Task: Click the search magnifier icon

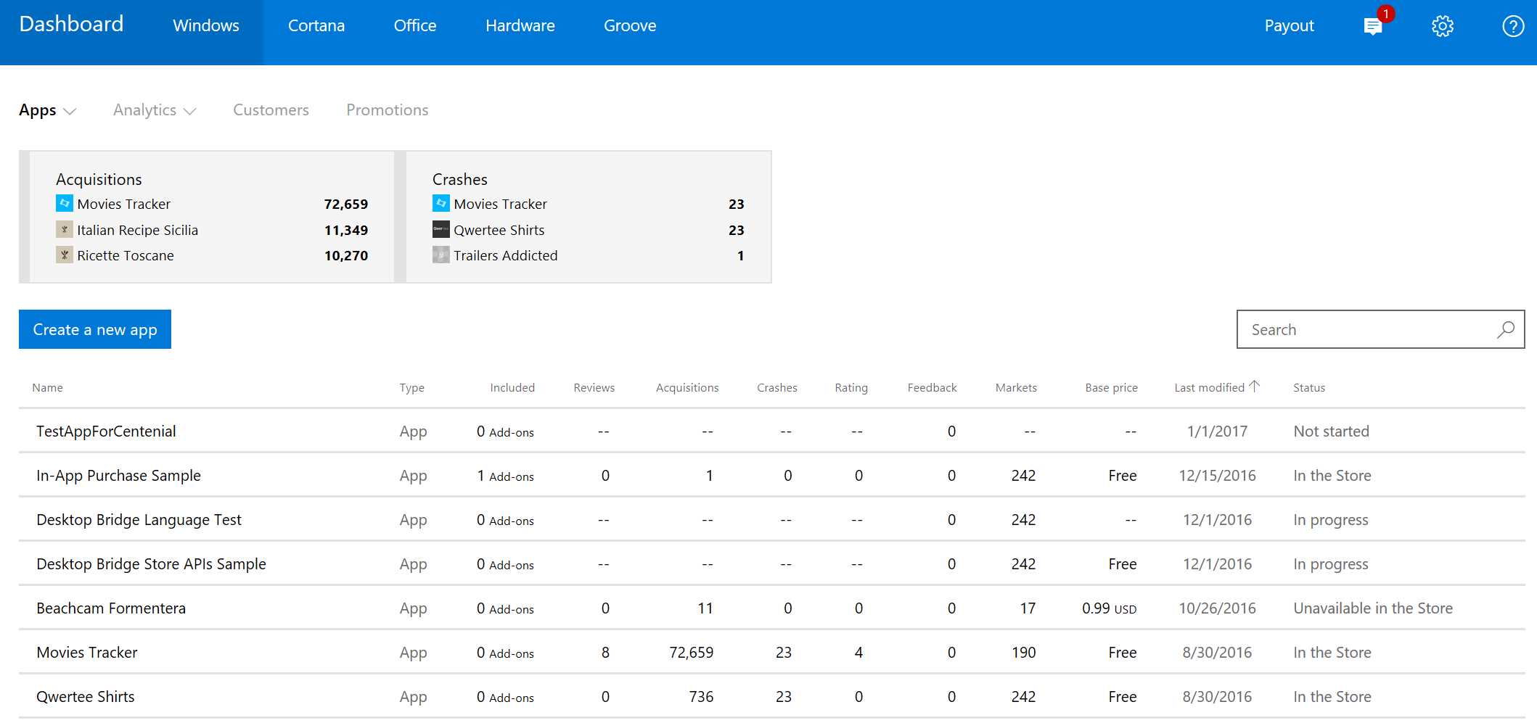Action: 1505,329
